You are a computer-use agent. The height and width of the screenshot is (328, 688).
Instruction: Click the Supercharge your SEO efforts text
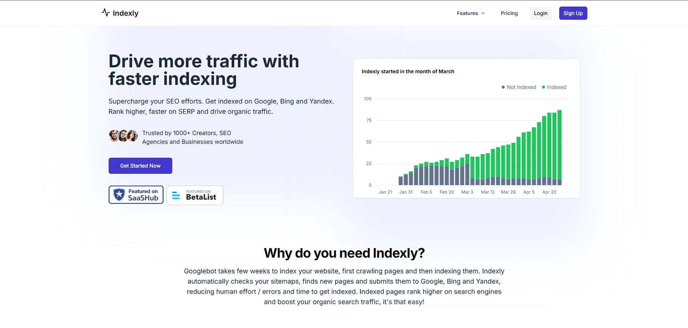click(x=221, y=107)
